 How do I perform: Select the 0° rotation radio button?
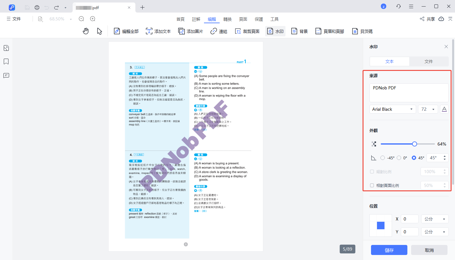[399, 158]
